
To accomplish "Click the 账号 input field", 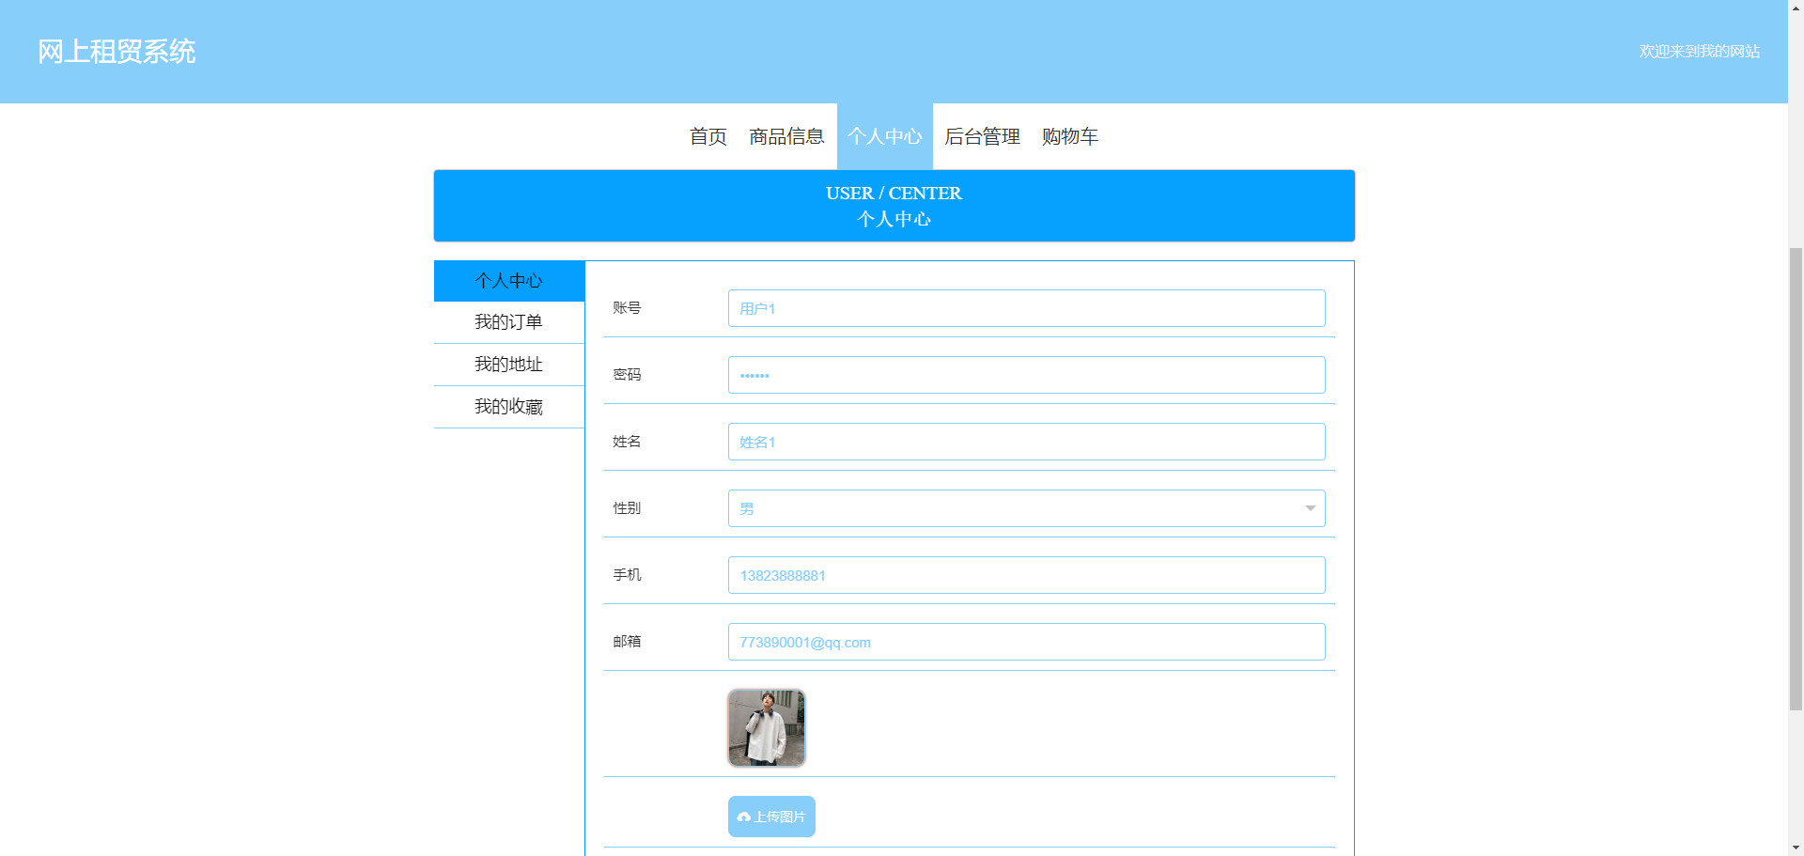I will pos(1026,308).
